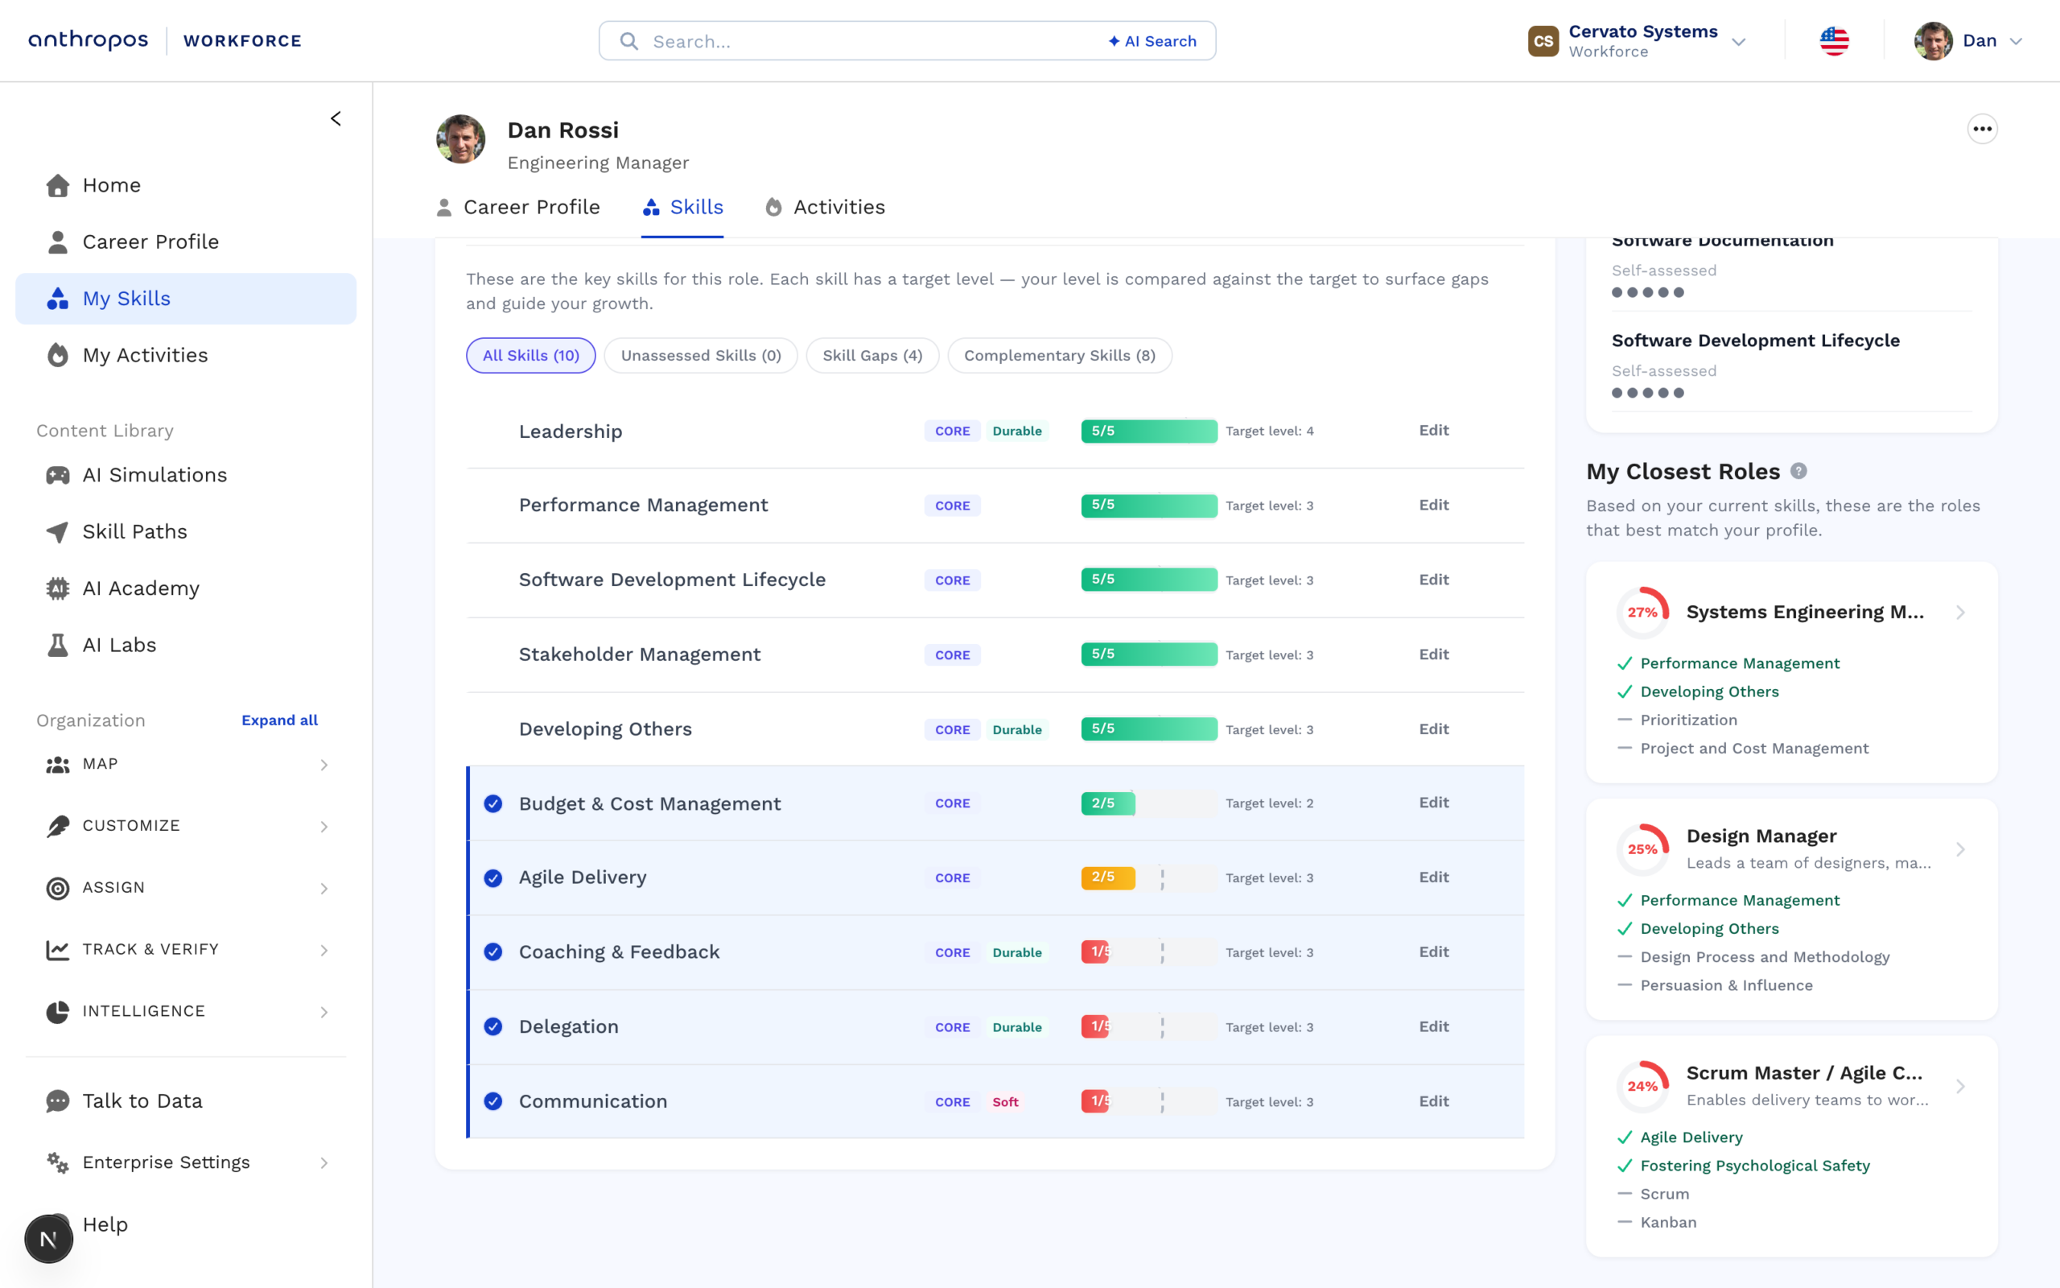
Task: Click the CUSTOMIZE feather icon
Action: pyautogui.click(x=58, y=825)
